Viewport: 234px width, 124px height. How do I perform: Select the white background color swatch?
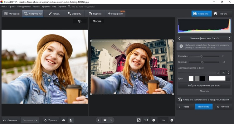click(x=191, y=79)
